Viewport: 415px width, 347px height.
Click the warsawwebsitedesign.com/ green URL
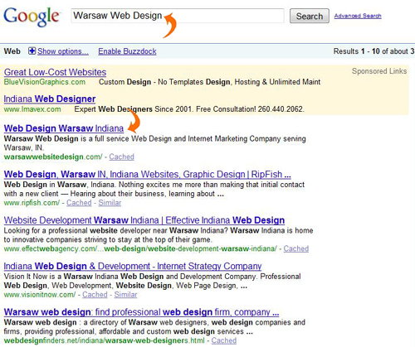point(53,157)
